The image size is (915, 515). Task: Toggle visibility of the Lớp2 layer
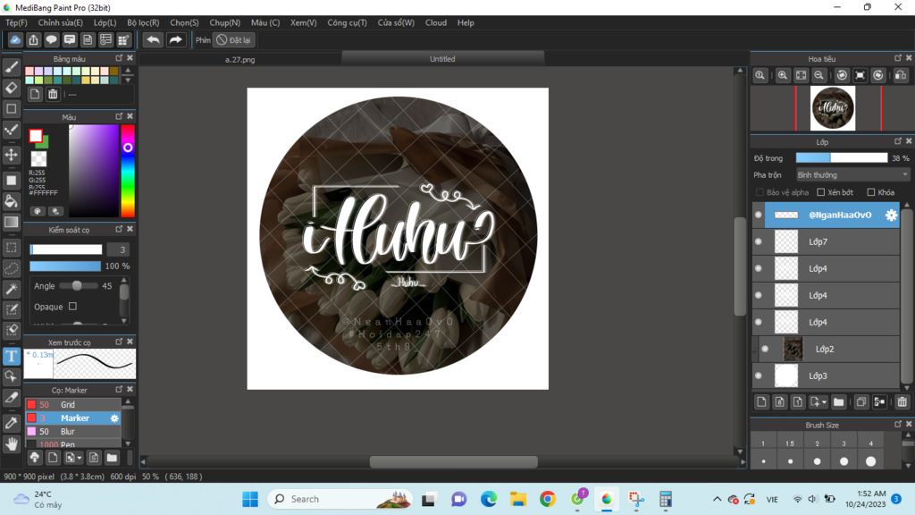tap(765, 350)
